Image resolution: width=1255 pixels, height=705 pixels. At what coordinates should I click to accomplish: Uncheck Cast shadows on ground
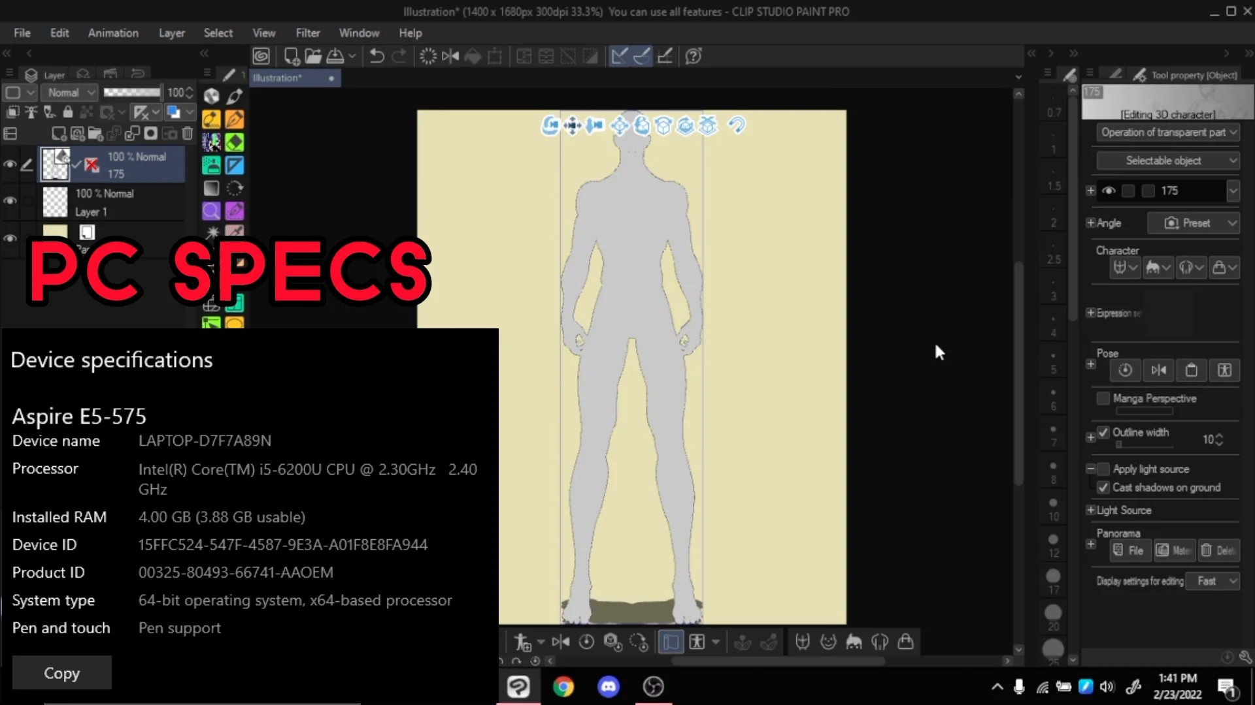[x=1103, y=488]
